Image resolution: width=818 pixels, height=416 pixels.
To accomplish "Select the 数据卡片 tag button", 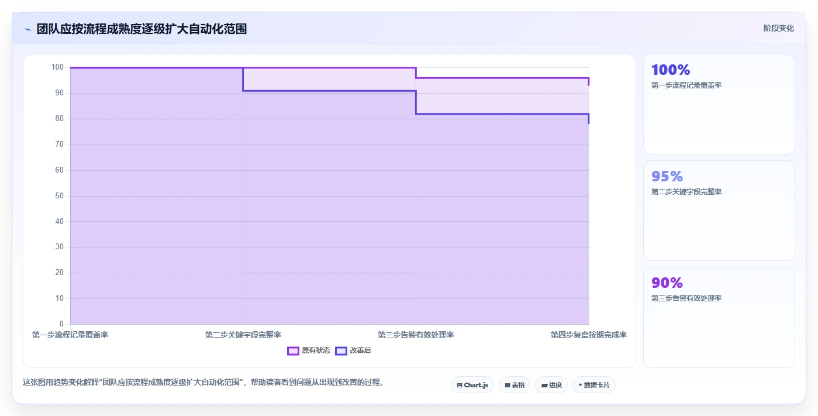I will click(594, 385).
